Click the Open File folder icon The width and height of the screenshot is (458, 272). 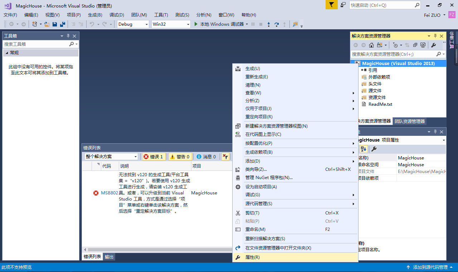point(47,24)
